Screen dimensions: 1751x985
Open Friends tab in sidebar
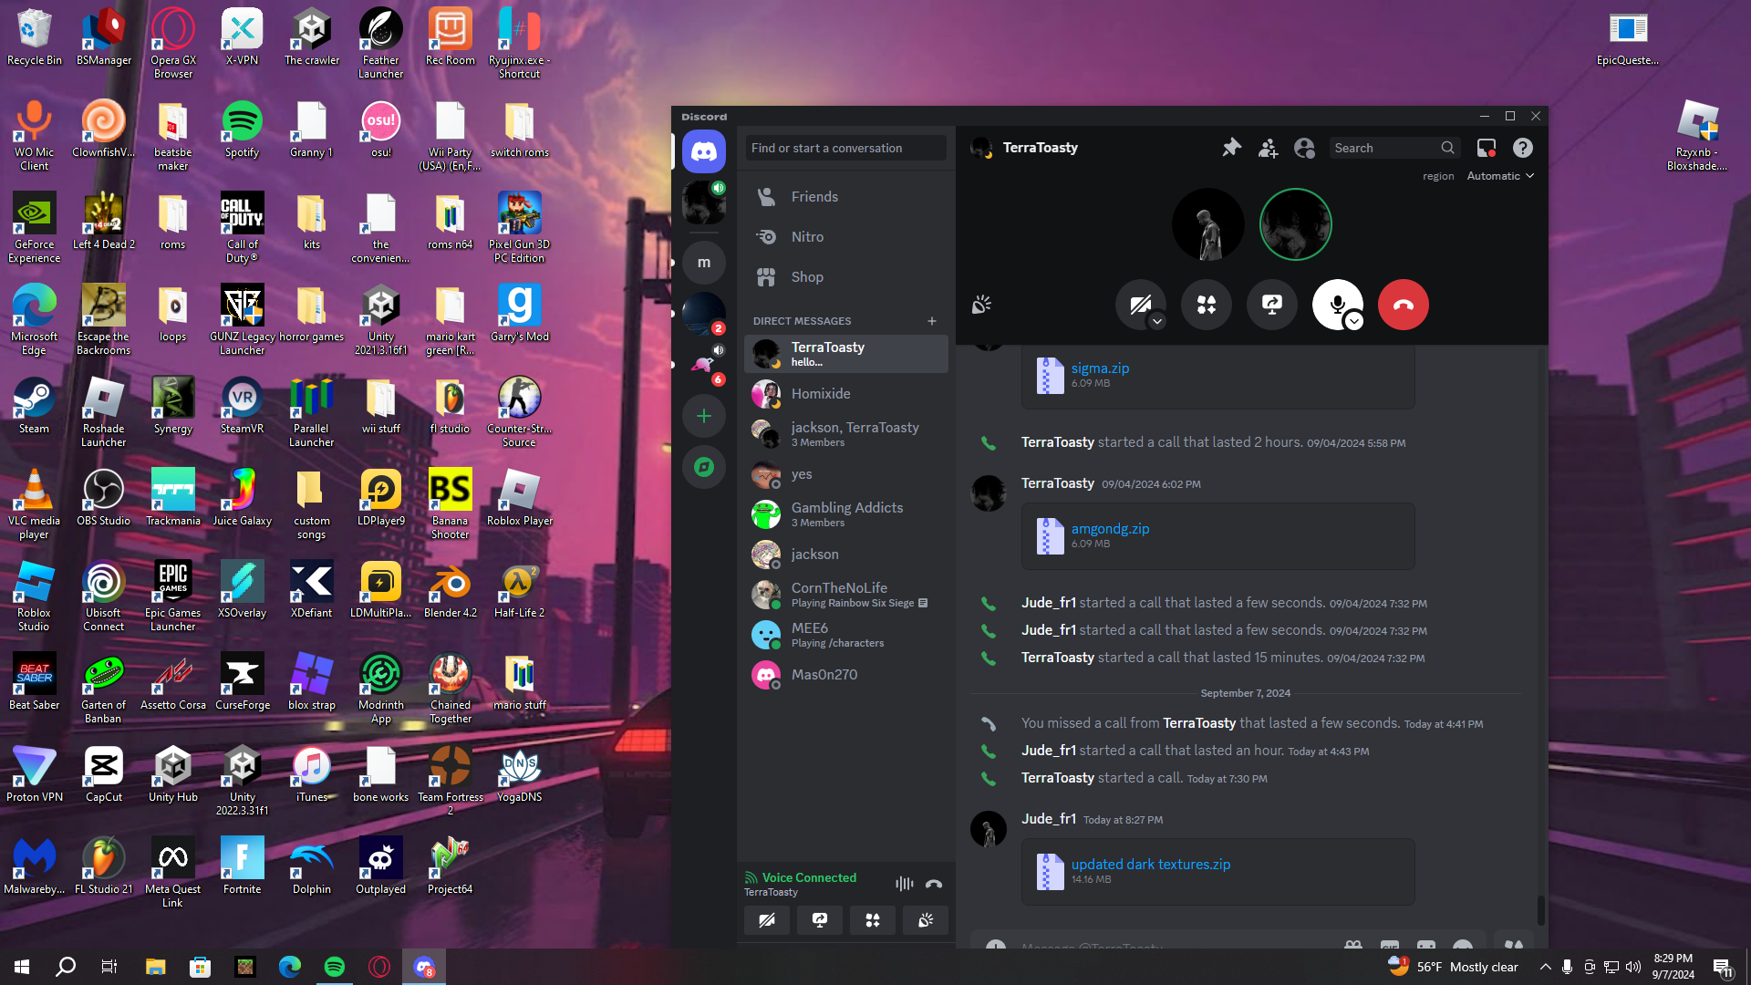click(813, 197)
